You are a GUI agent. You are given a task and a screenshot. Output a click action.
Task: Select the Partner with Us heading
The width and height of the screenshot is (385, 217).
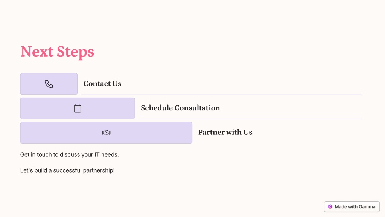[x=225, y=132]
